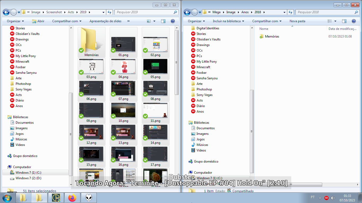Select the Windows 7 (2) (D:) drive
The width and height of the screenshot is (362, 203).
pyautogui.click(x=28, y=178)
